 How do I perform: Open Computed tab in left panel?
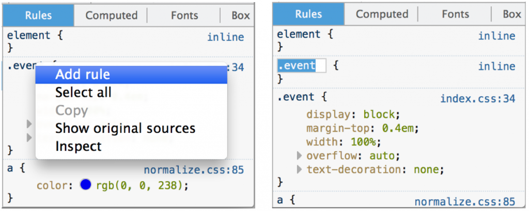pyautogui.click(x=112, y=15)
